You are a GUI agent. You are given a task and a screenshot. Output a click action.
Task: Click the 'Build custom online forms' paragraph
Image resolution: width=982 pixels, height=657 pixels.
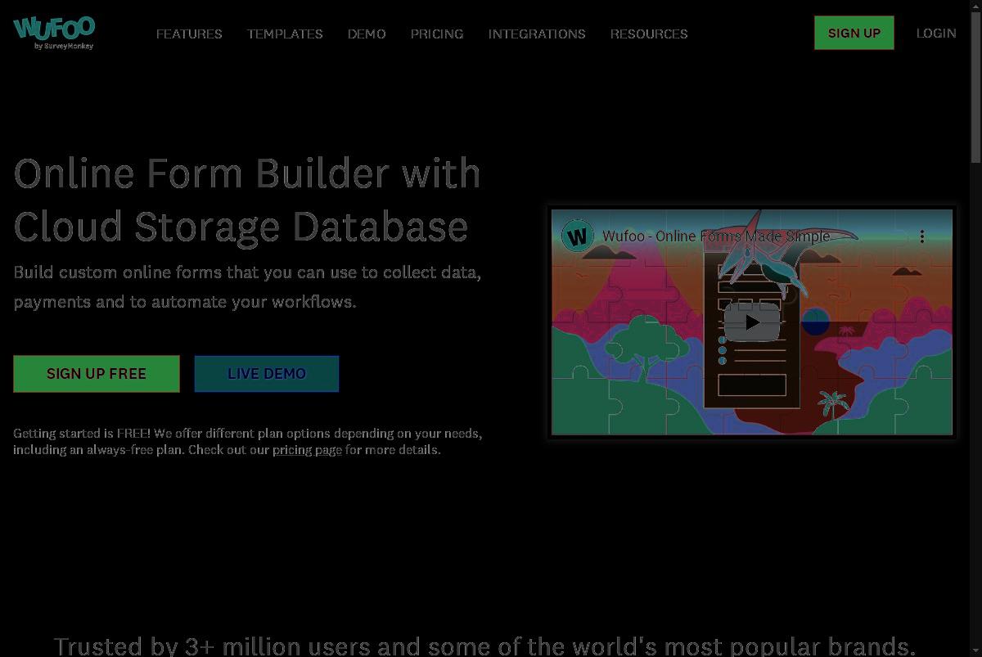tap(247, 287)
